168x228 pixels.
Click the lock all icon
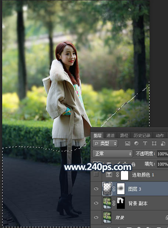pos(133,164)
